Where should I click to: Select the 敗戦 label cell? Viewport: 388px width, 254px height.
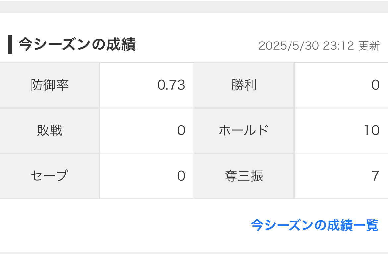[x=50, y=130]
